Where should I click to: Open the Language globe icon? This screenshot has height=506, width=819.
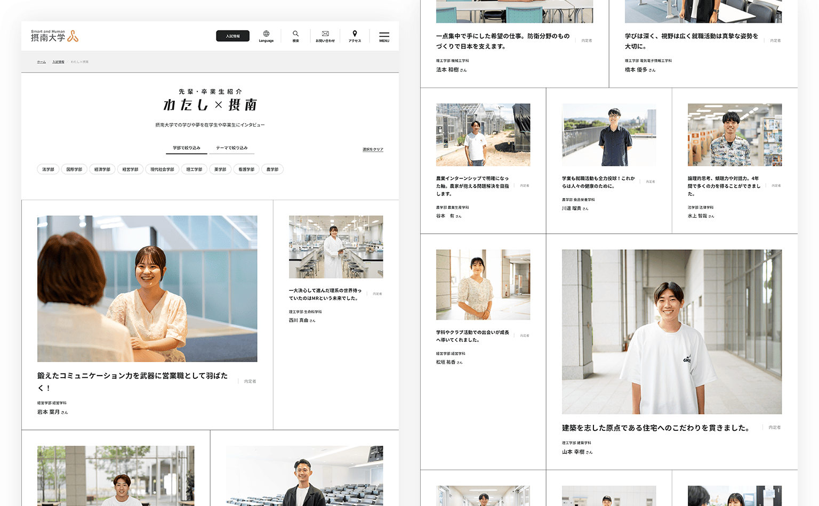pyautogui.click(x=266, y=35)
